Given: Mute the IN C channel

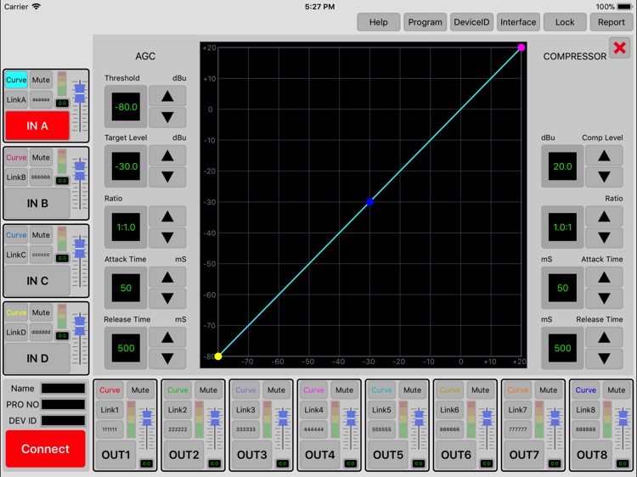Looking at the screenshot, I should pos(41,235).
